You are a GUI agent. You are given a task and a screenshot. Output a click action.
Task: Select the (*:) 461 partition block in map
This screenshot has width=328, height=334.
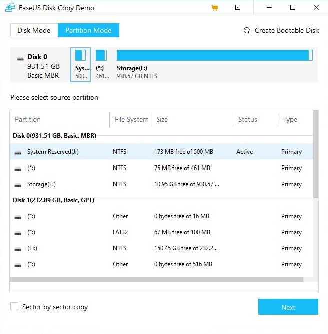tap(101, 65)
